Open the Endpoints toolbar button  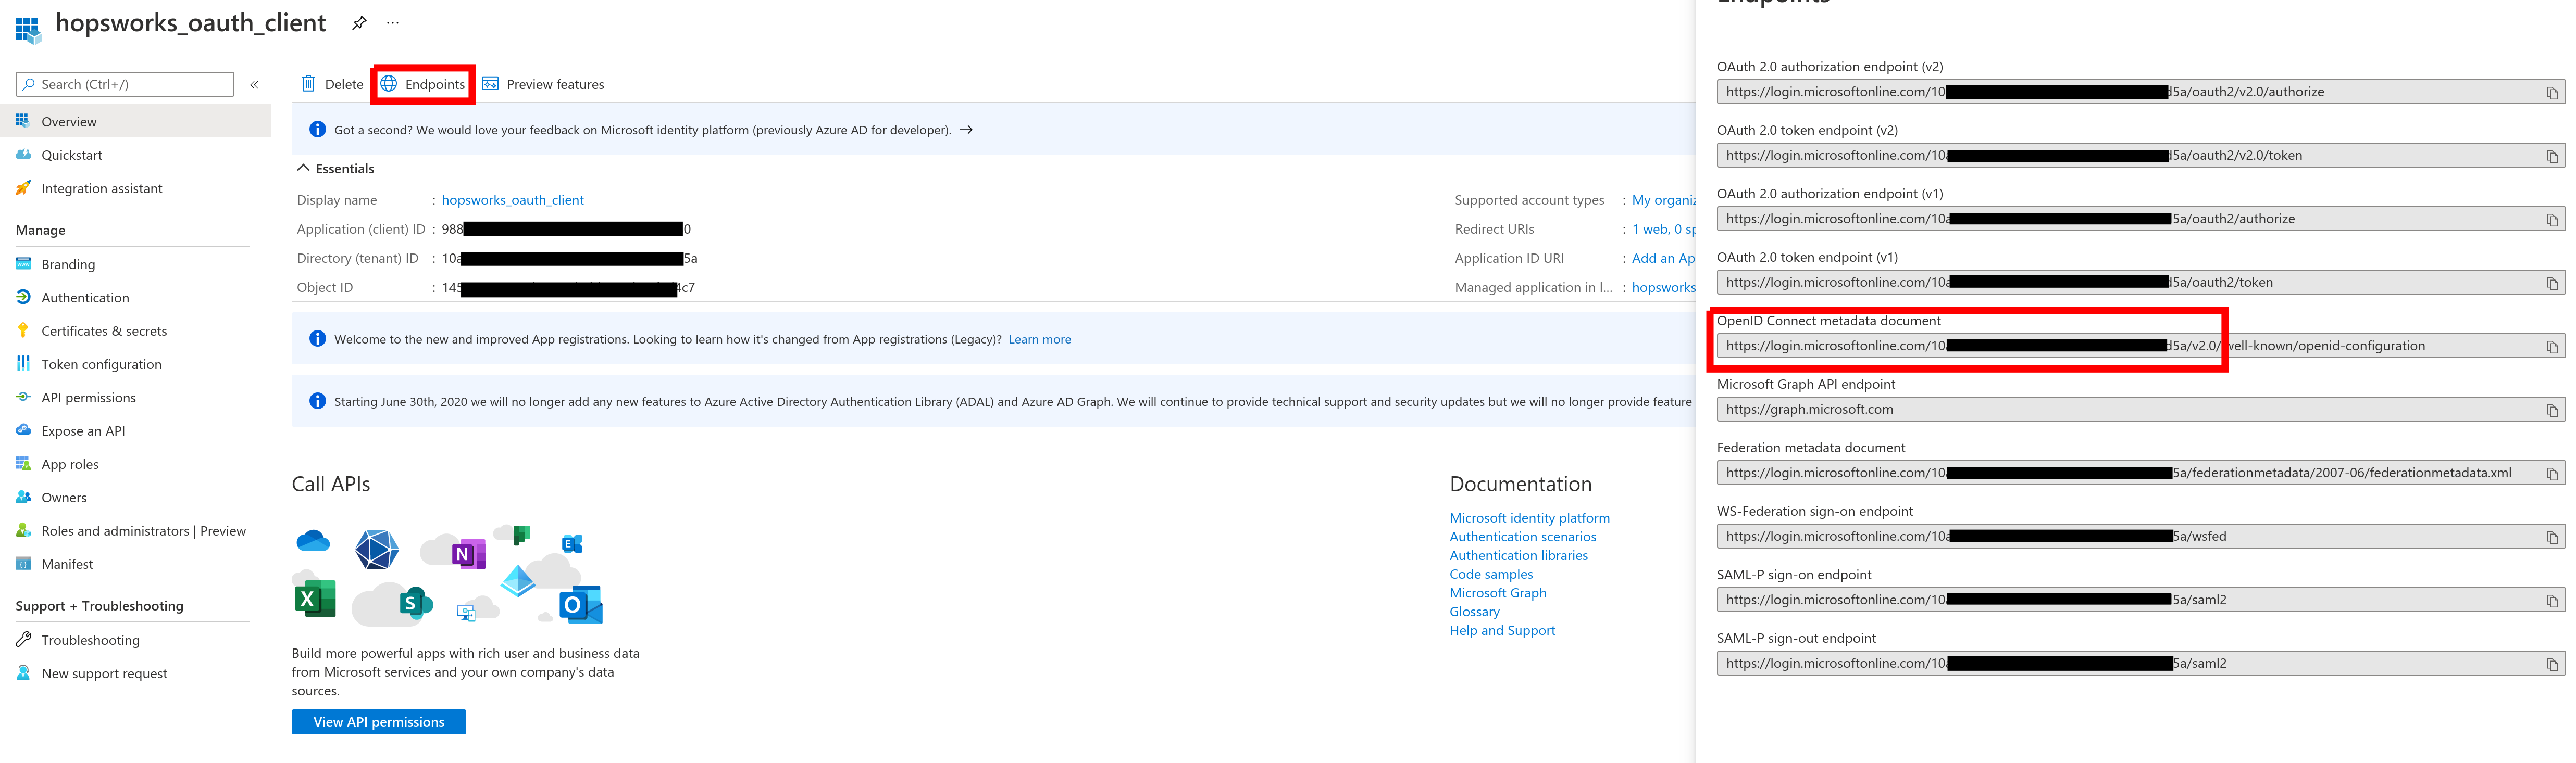point(423,84)
